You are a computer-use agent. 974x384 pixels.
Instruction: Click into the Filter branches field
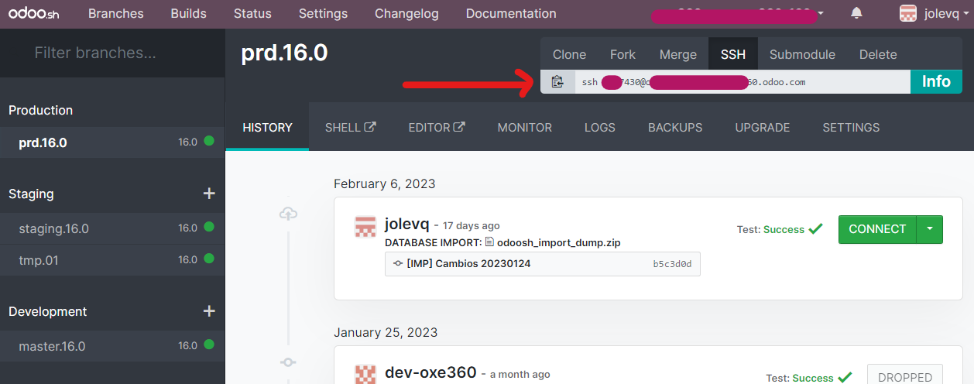coord(112,53)
